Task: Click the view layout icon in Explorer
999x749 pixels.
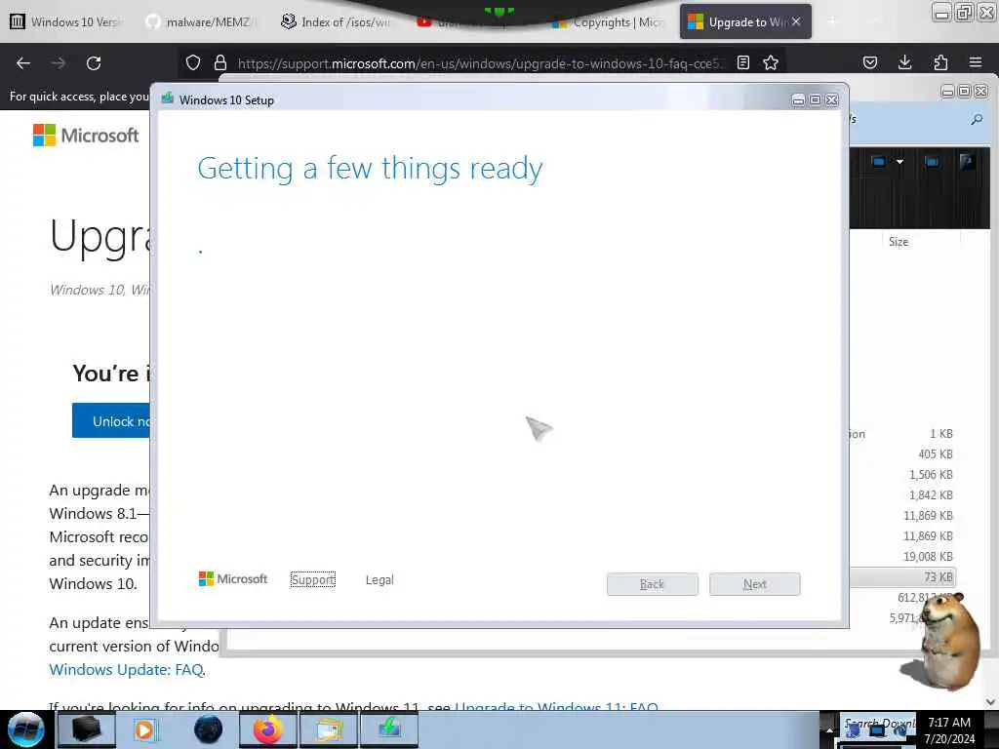Action: pyautogui.click(x=879, y=162)
